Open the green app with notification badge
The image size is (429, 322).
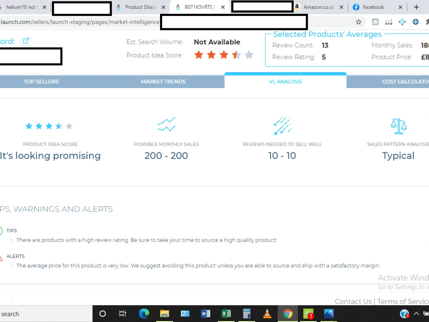pyautogui.click(x=308, y=314)
